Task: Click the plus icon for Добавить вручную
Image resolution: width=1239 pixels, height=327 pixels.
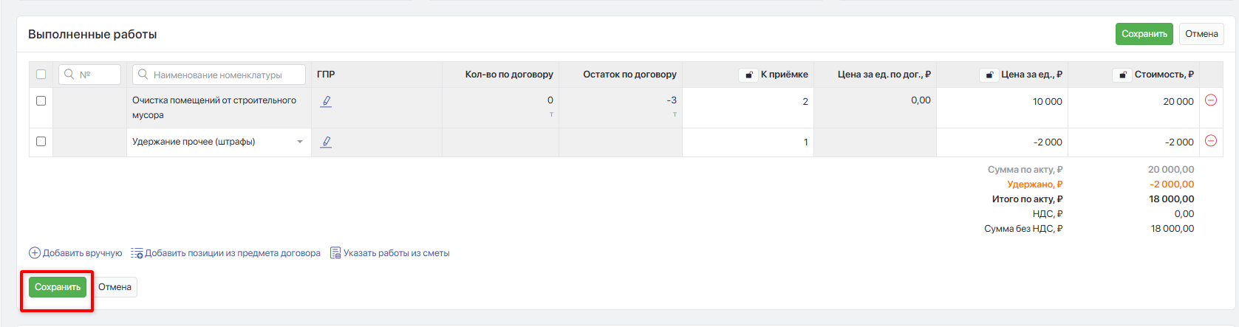Action: pos(35,253)
